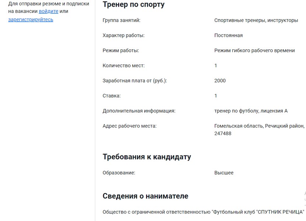Click the "Режим гибкого рабочего времени" text

point(254,50)
